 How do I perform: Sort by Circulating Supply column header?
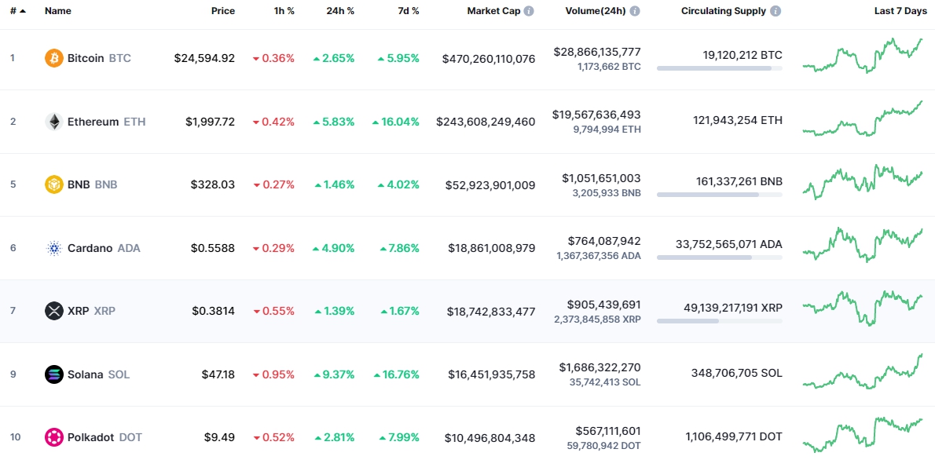point(724,11)
